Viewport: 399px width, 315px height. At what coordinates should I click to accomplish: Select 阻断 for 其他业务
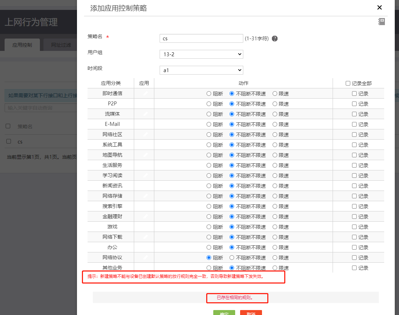209,268
